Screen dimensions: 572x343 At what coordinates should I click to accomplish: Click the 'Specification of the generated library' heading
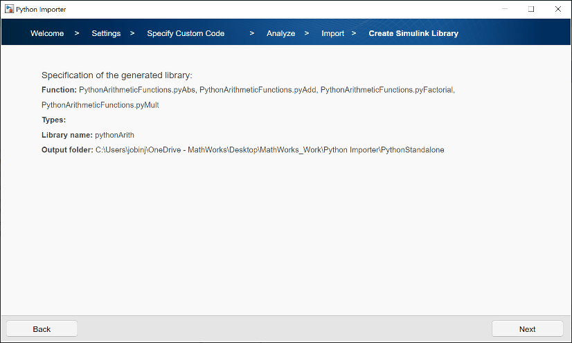[x=116, y=75]
